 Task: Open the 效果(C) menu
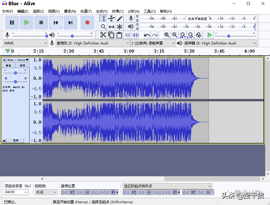tap(118, 11)
